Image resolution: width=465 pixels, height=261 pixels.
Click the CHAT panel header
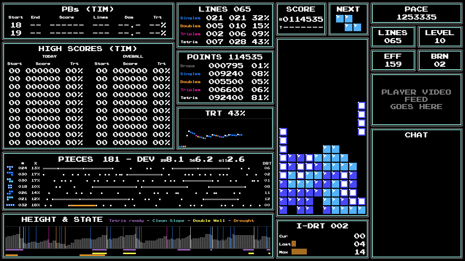(416, 135)
